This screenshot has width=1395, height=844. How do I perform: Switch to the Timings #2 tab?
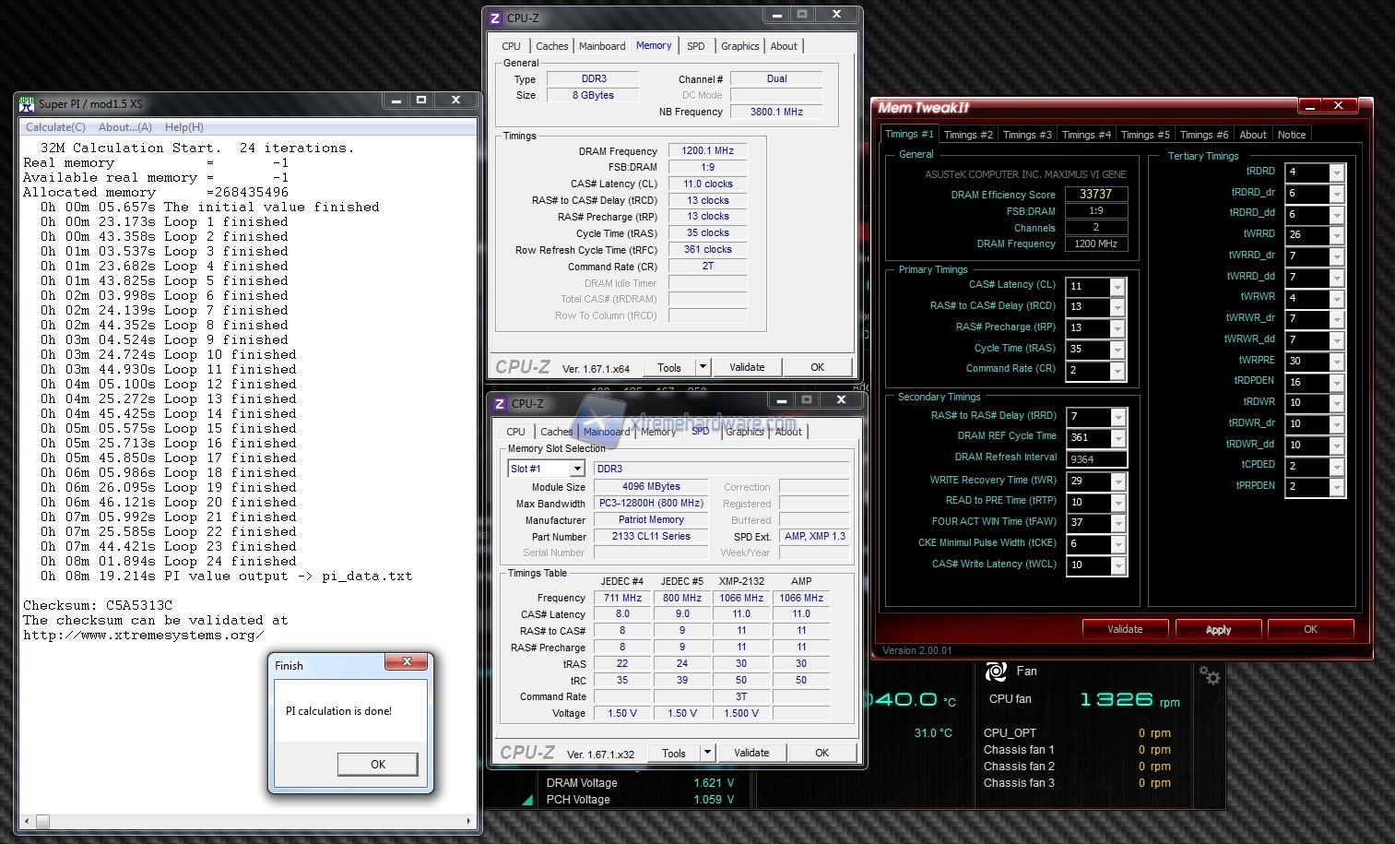pos(968,135)
